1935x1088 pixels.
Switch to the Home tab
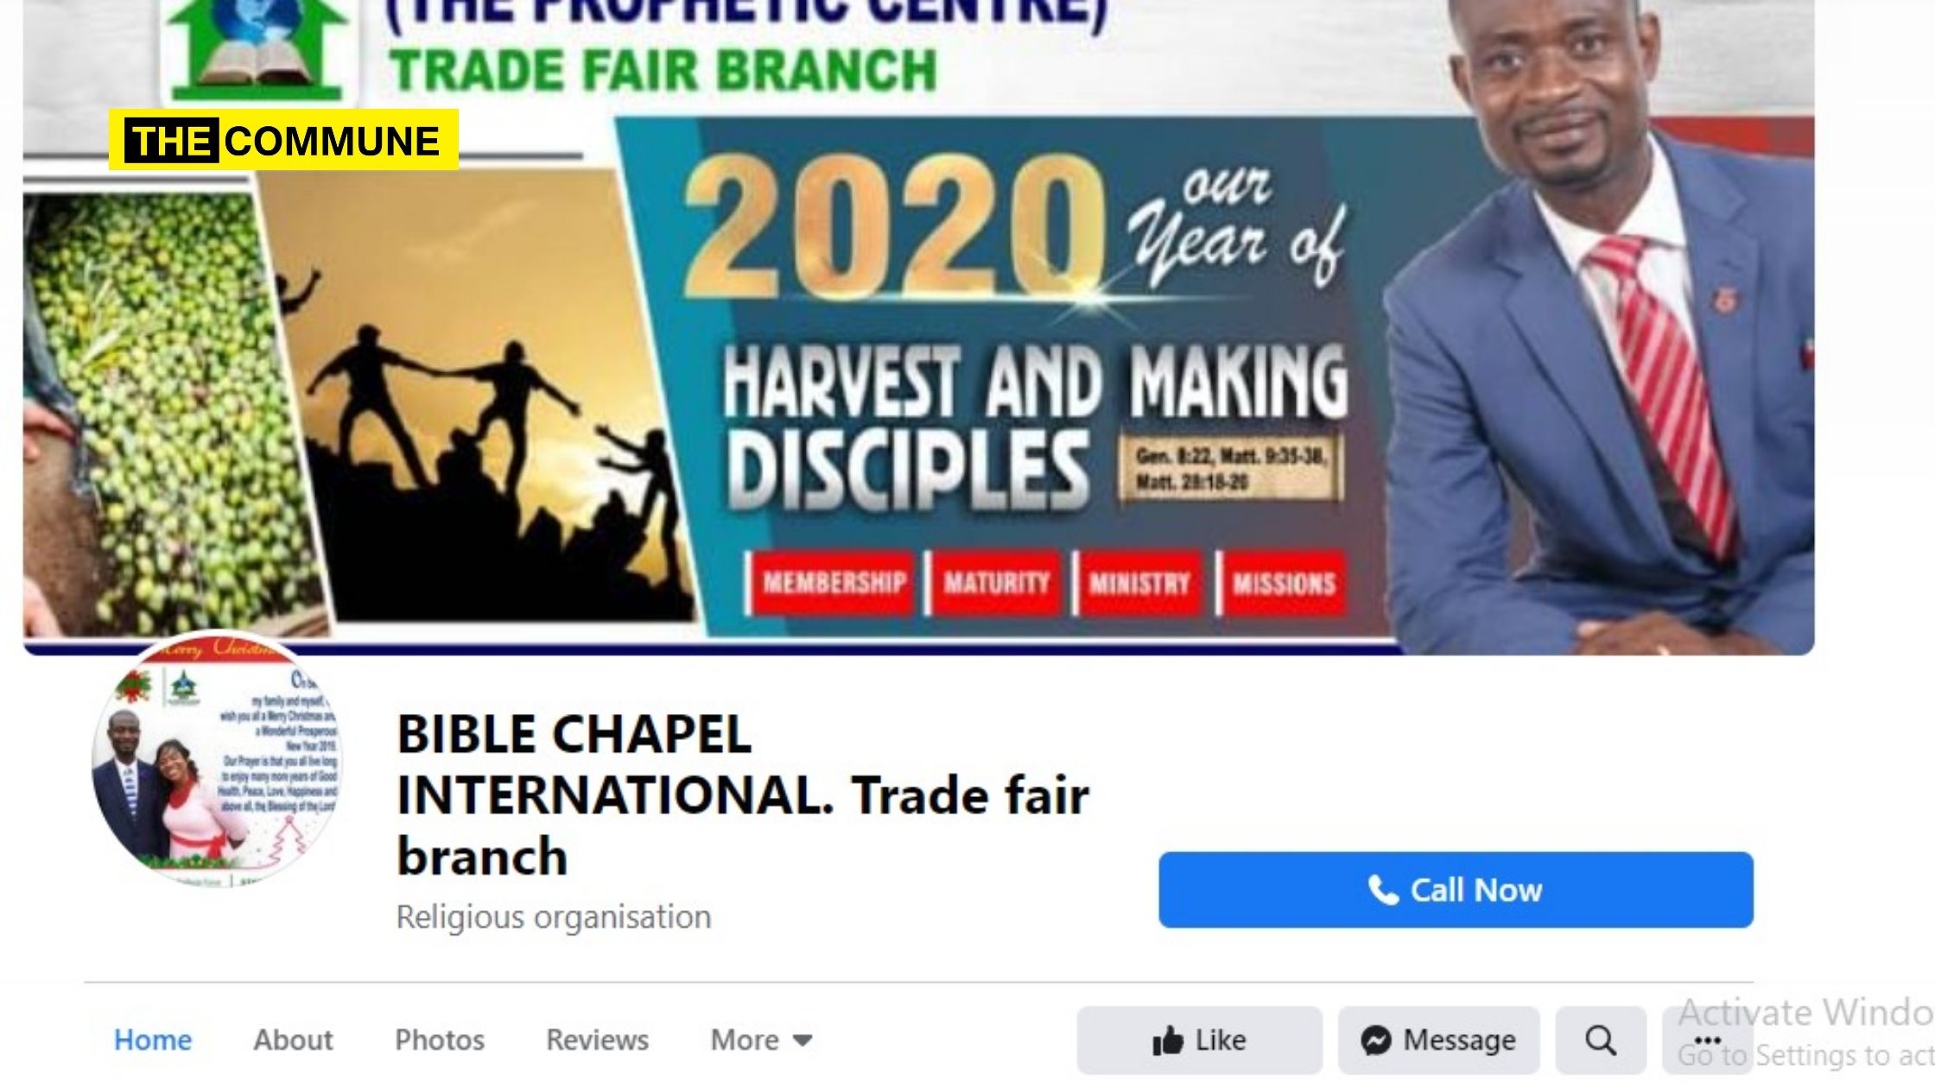(x=153, y=1040)
